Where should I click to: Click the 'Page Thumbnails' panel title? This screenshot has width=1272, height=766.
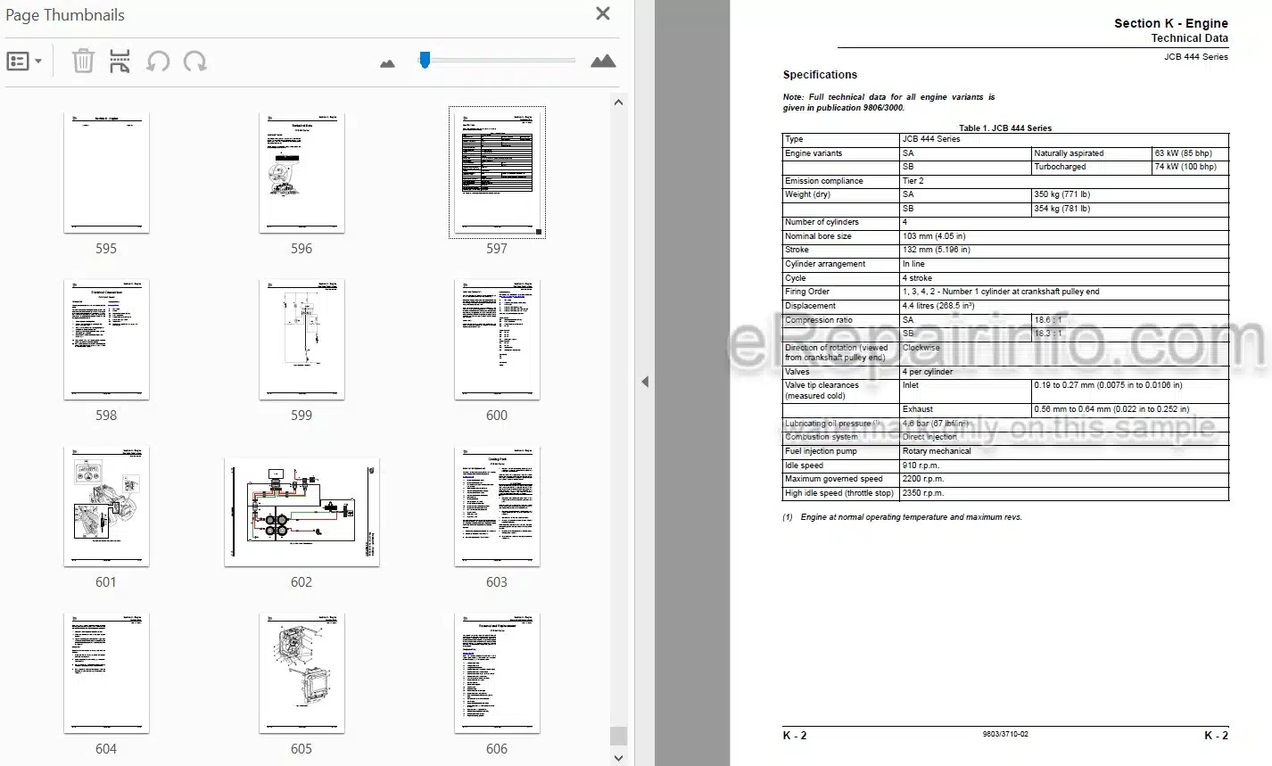[x=65, y=15]
